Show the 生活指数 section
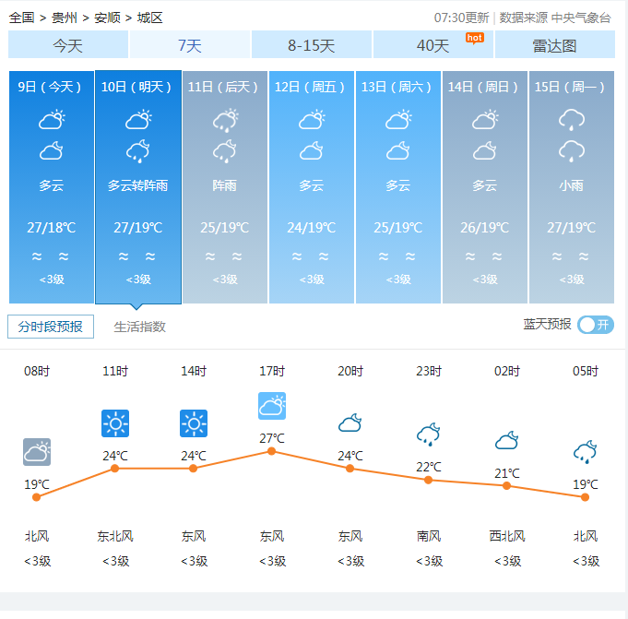Image resolution: width=628 pixels, height=619 pixels. [140, 327]
